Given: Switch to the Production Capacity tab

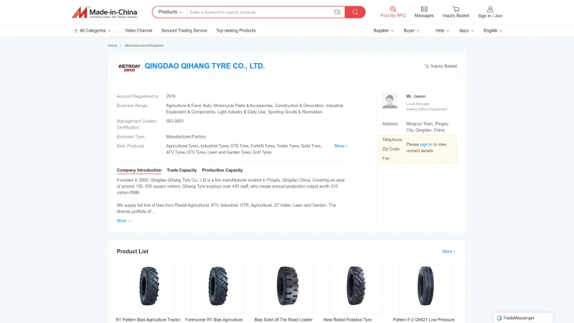Looking at the screenshot, I should (x=222, y=170).
